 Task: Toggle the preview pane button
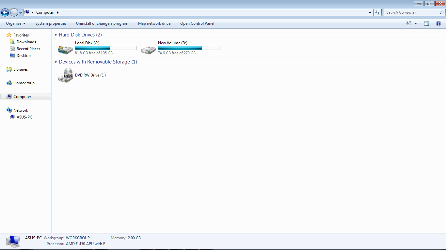426,23
